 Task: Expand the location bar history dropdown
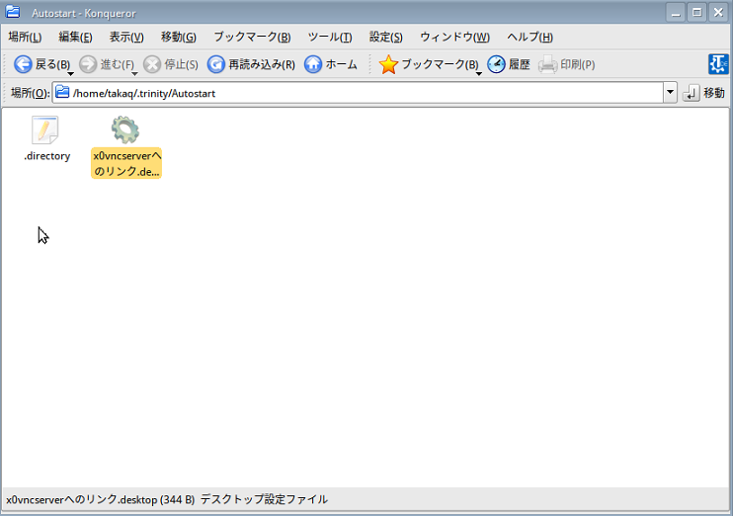pyautogui.click(x=670, y=93)
